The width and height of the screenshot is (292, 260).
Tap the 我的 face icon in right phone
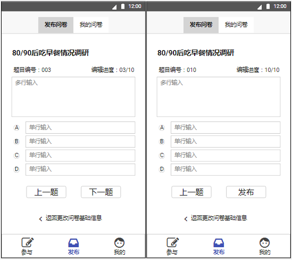tap(264, 242)
